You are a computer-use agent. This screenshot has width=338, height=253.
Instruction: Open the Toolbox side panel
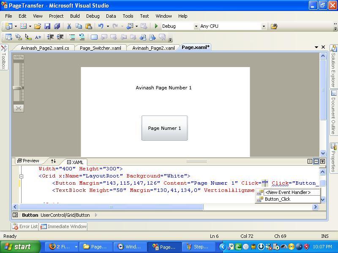[x=4, y=57]
